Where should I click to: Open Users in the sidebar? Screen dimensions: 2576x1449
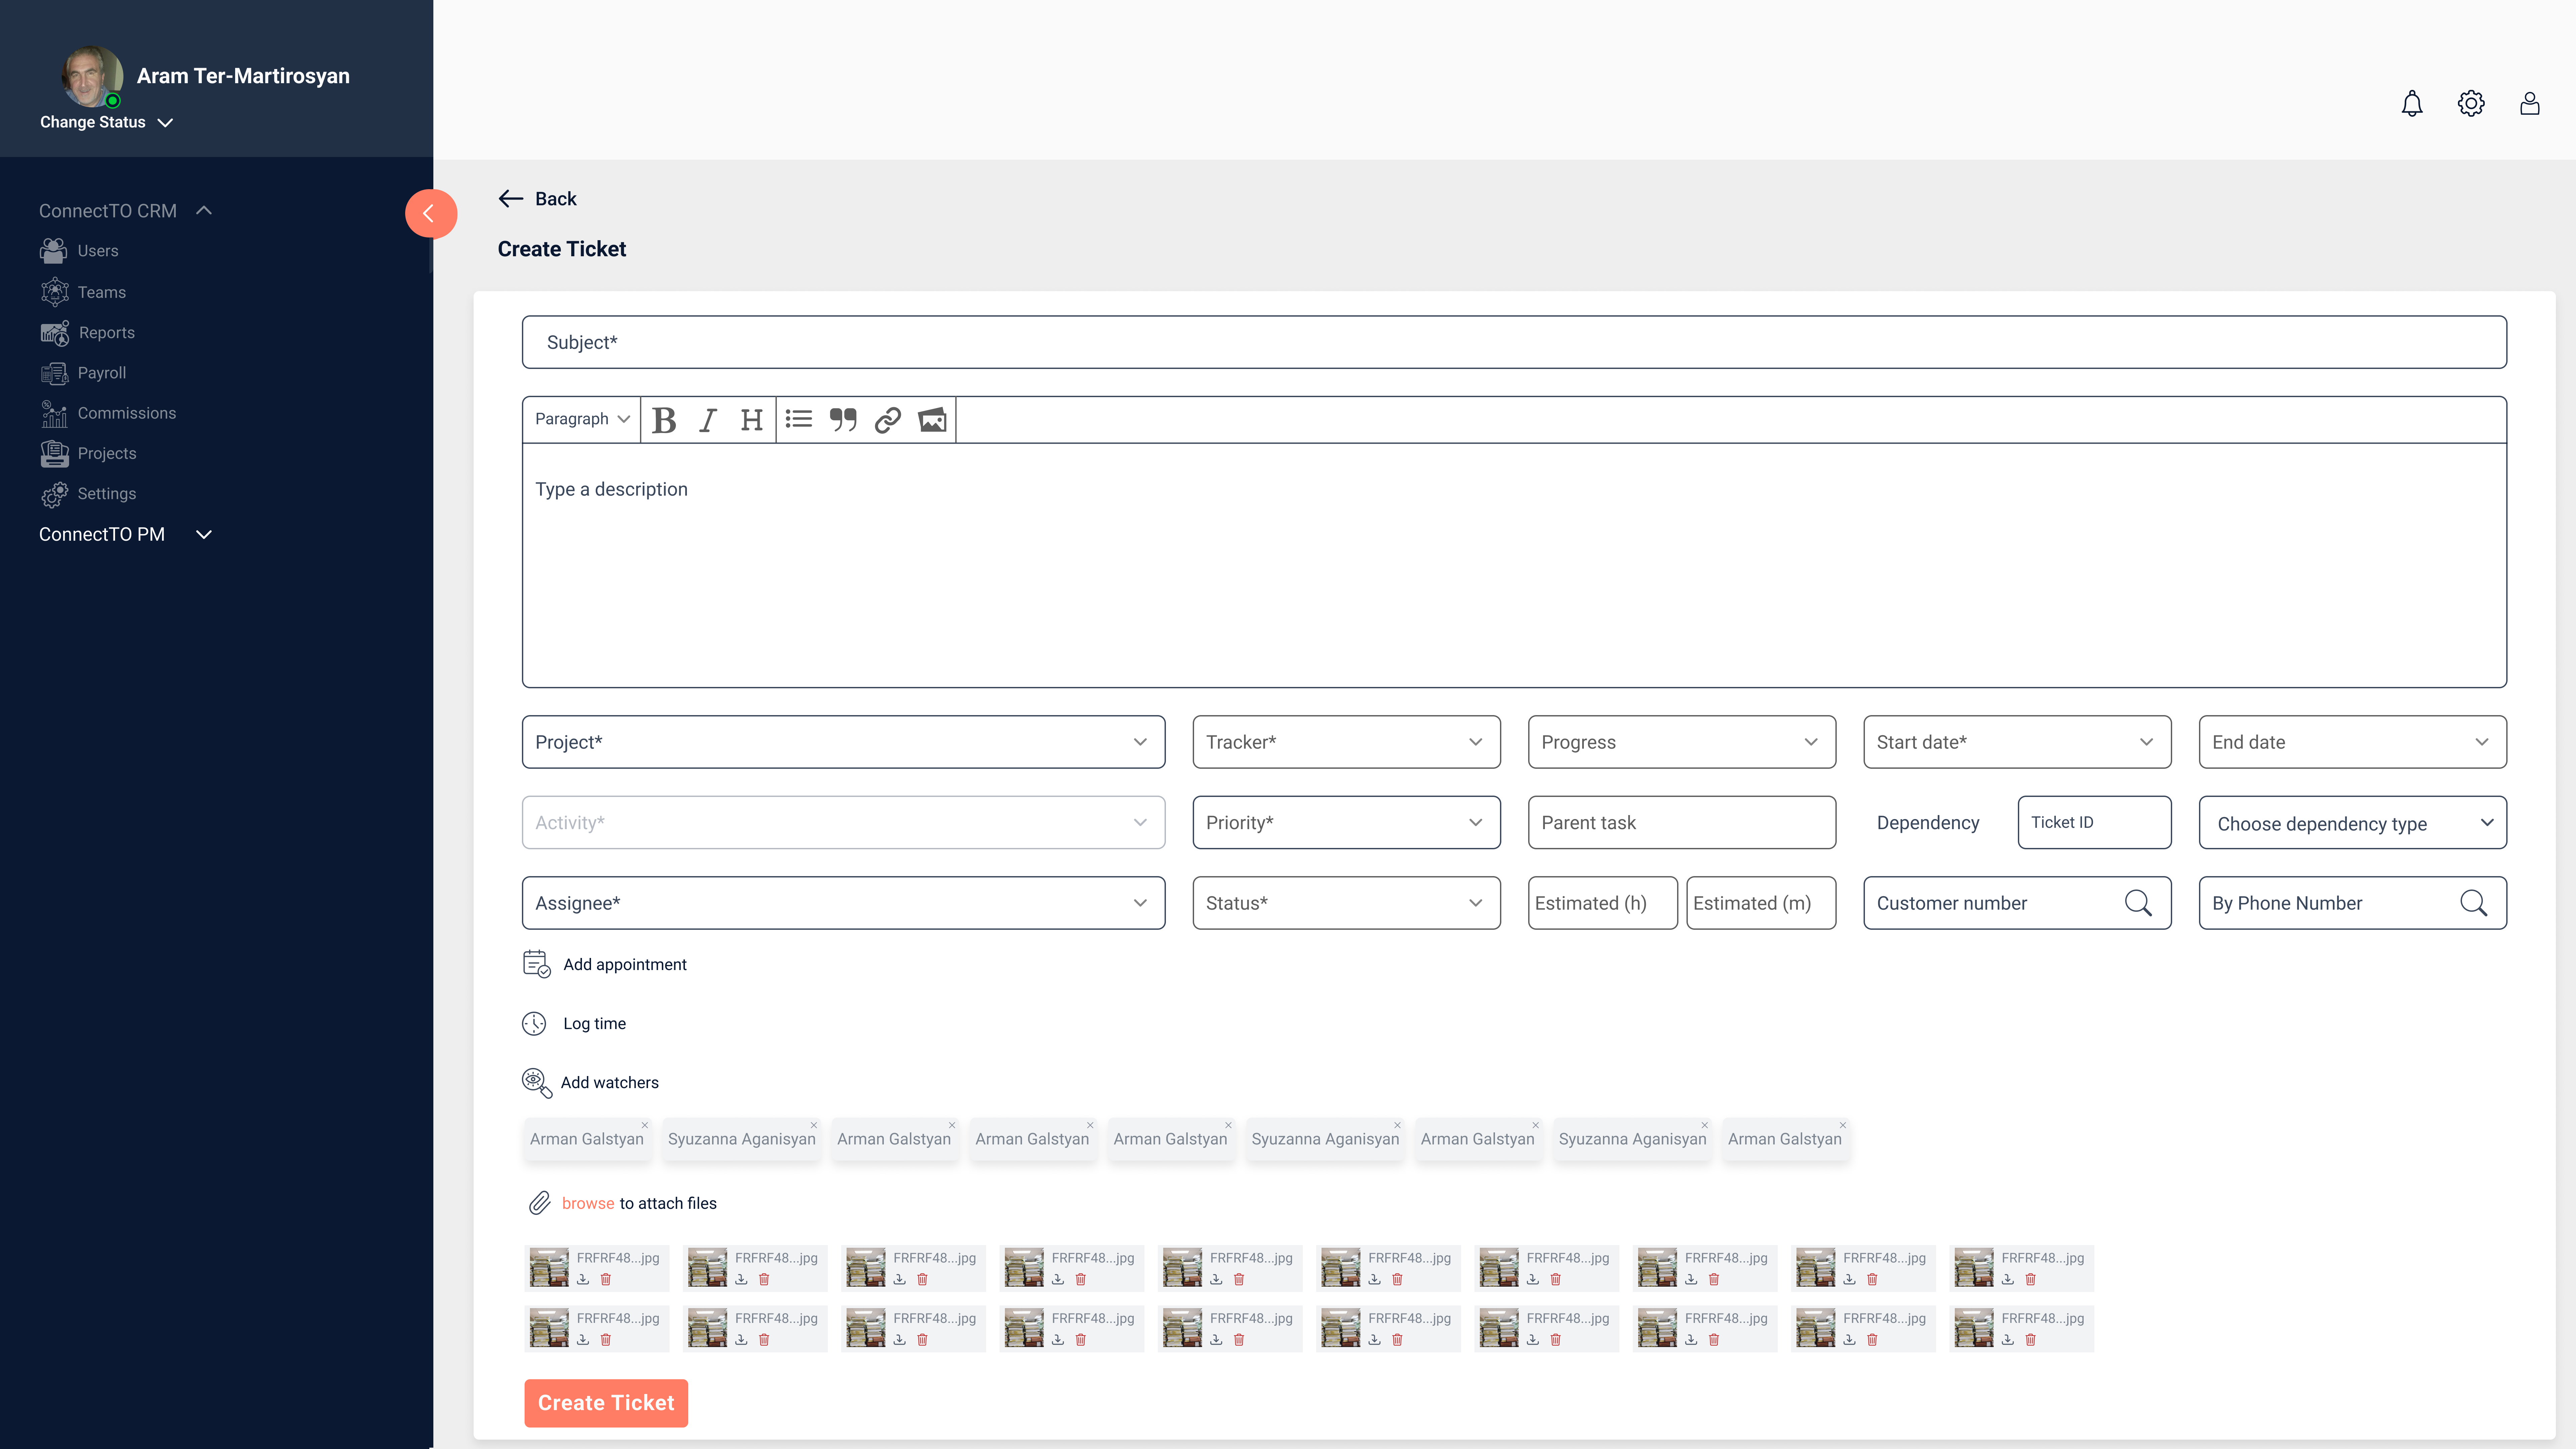pos(80,251)
